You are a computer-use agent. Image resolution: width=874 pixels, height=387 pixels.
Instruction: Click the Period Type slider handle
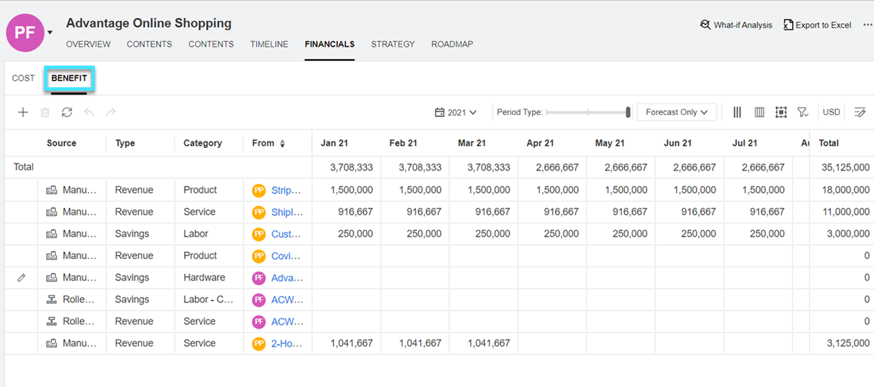click(x=628, y=112)
